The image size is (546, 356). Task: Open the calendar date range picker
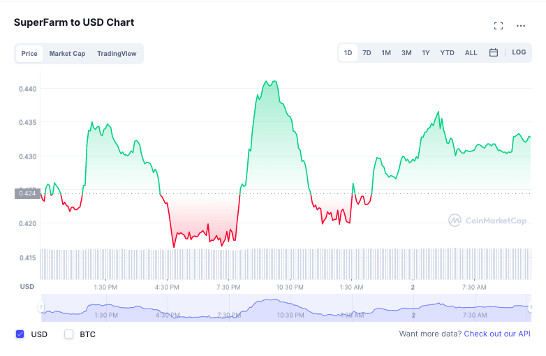[x=494, y=52]
